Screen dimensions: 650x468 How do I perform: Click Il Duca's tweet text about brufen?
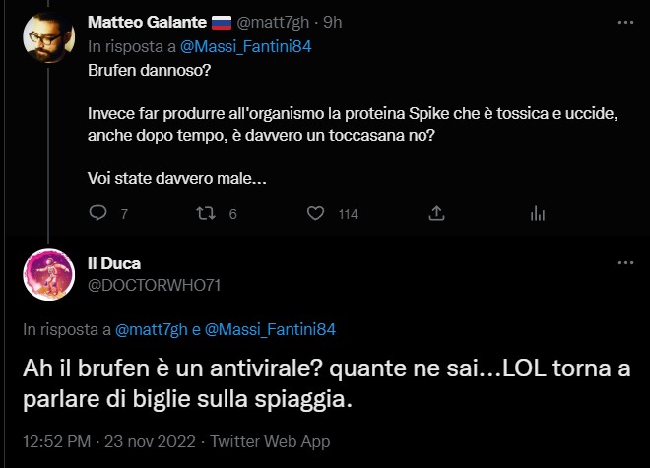(295, 383)
